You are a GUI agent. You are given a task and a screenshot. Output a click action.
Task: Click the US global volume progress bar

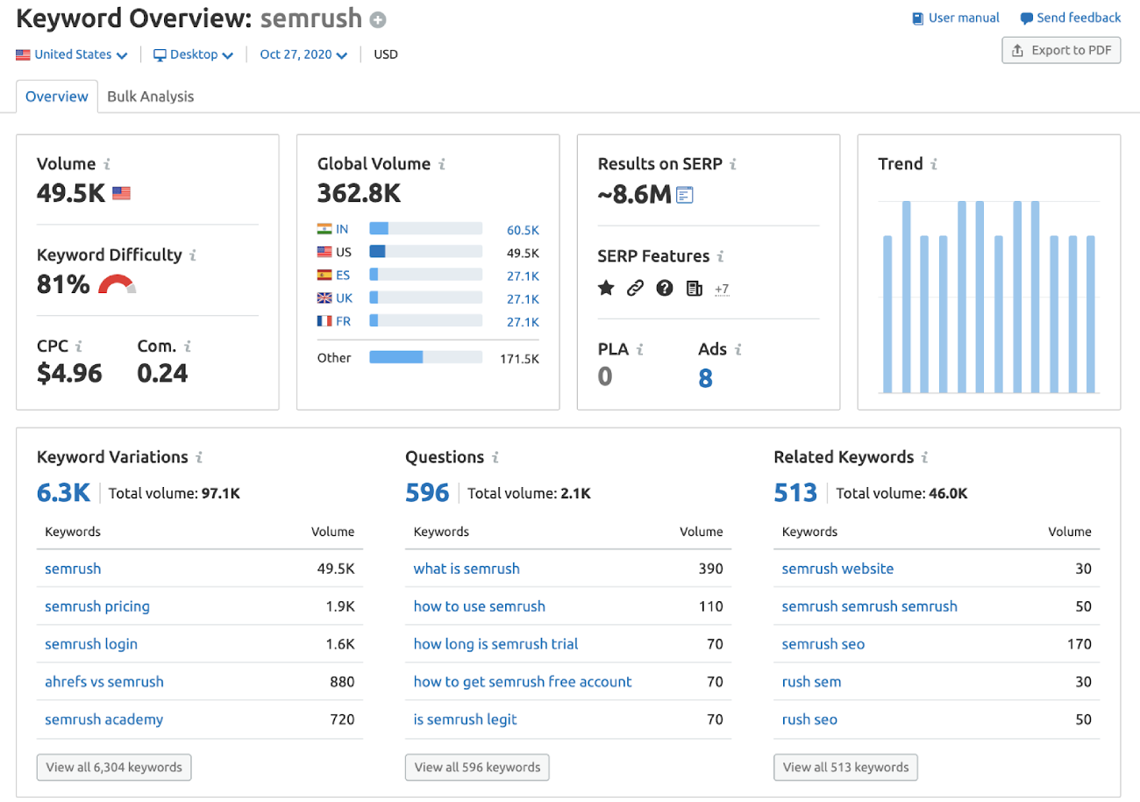coord(426,252)
